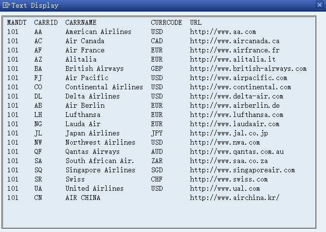Viewport: 326px width, 232px height.
Task: Click the http://www.continental.com URL
Action: coord(240,87)
